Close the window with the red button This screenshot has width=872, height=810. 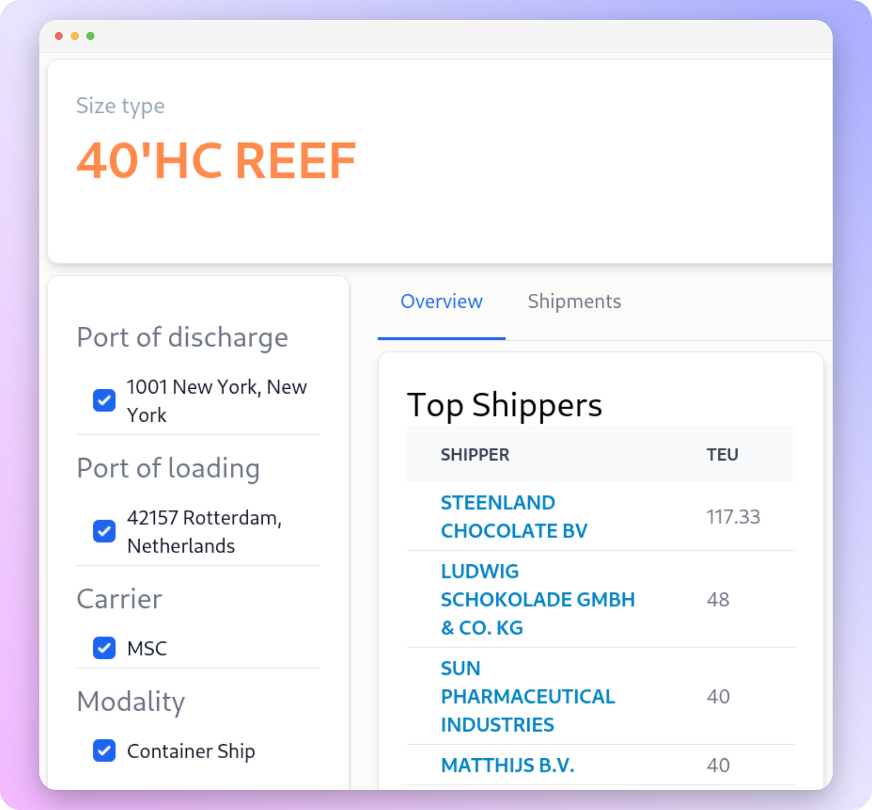pyautogui.click(x=59, y=36)
